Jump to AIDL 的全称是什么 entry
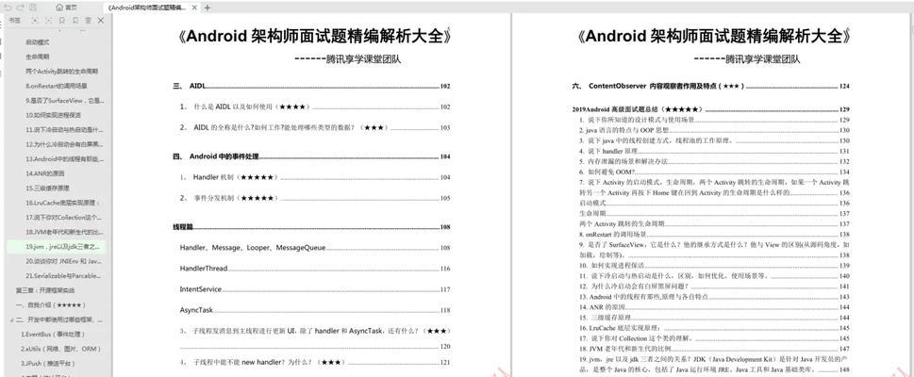 tap(315, 127)
